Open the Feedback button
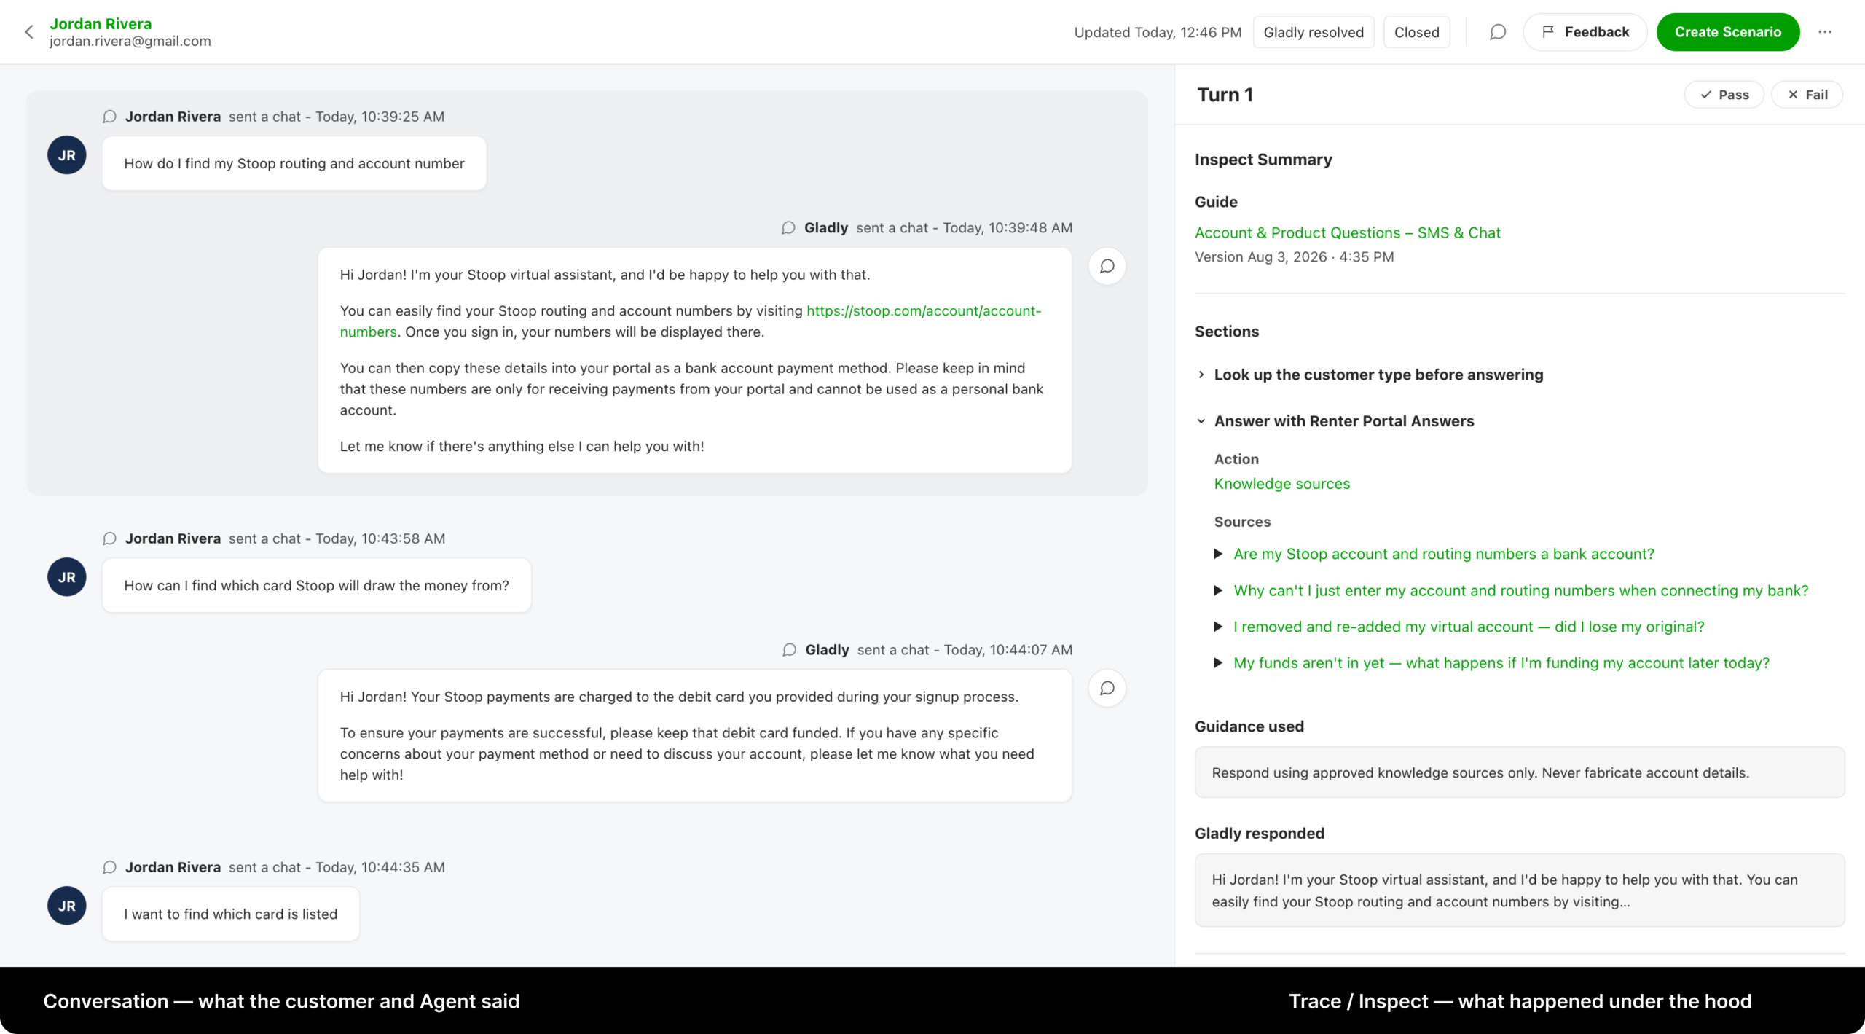Screen dimensions: 1865x1034 (1585, 32)
